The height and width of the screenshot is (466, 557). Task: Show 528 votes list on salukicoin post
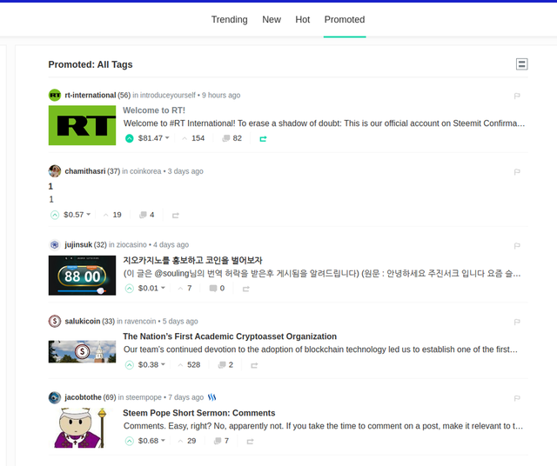click(190, 365)
